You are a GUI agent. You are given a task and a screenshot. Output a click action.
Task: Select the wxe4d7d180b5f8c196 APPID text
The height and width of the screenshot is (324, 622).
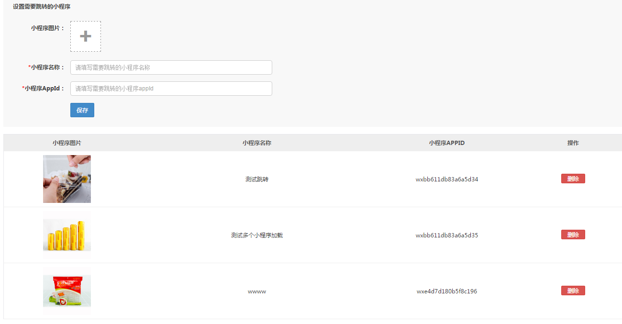click(x=447, y=291)
